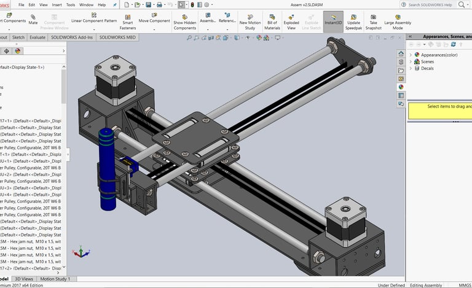The width and height of the screenshot is (472, 288).
Task: Open the File menu
Action: [21, 5]
